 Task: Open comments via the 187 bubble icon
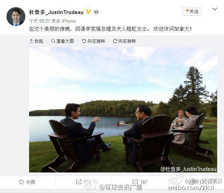[135, 182]
